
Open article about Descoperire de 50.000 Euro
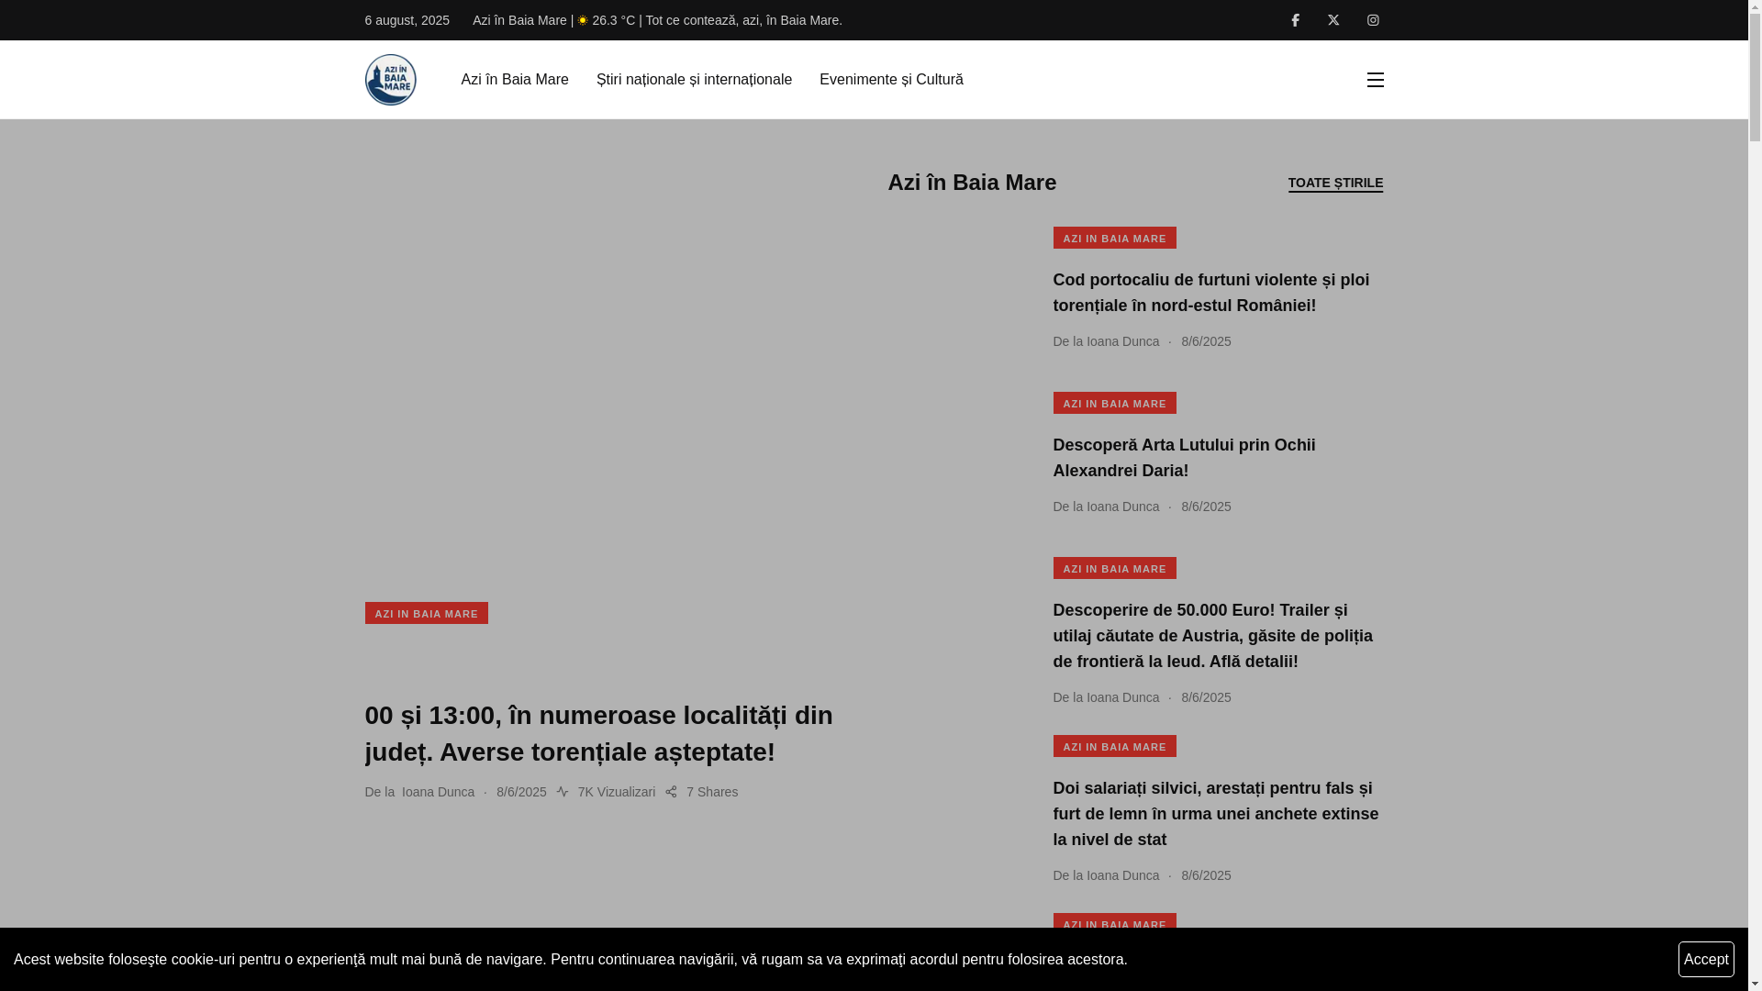point(1213,636)
